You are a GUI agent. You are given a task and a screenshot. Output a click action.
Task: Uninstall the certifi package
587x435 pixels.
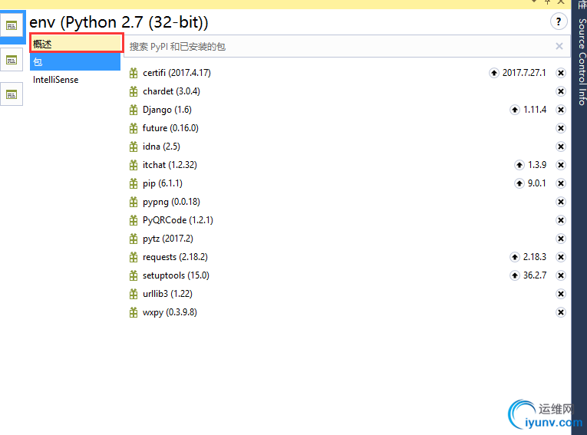point(560,73)
